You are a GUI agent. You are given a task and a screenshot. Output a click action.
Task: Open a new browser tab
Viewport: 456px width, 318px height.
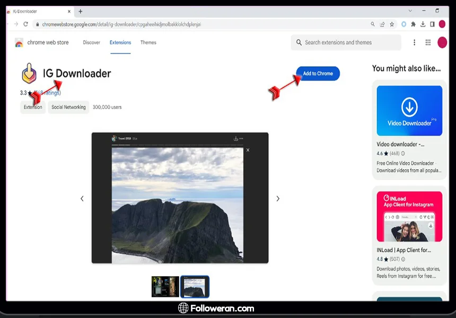[x=81, y=11]
